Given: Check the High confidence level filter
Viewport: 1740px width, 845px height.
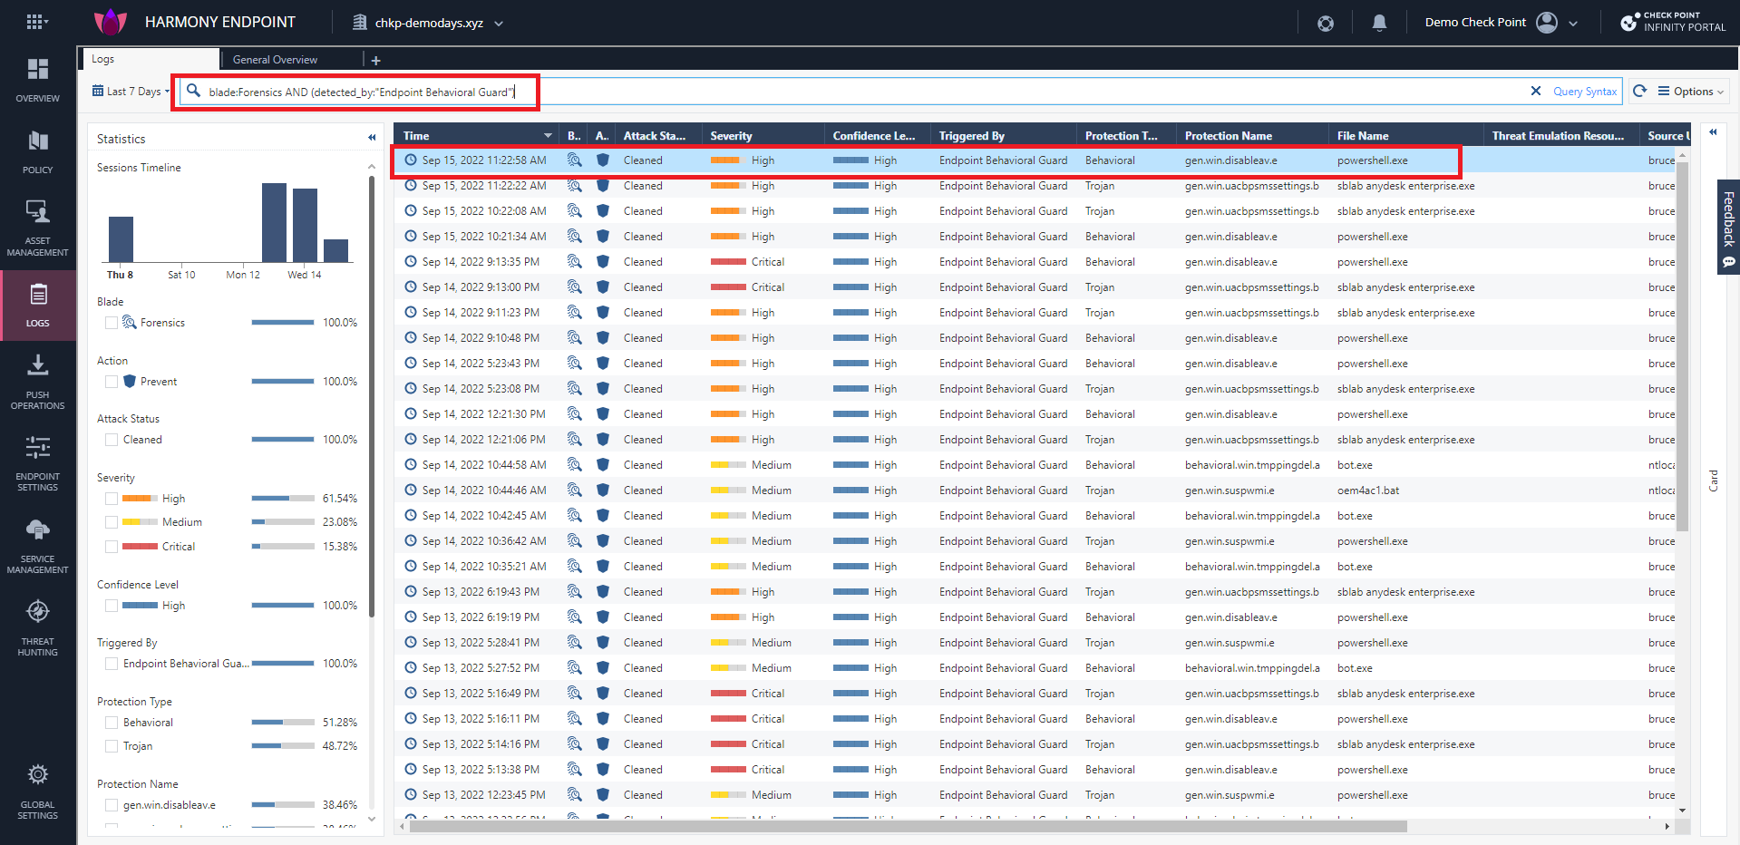Looking at the screenshot, I should pyautogui.click(x=112, y=606).
